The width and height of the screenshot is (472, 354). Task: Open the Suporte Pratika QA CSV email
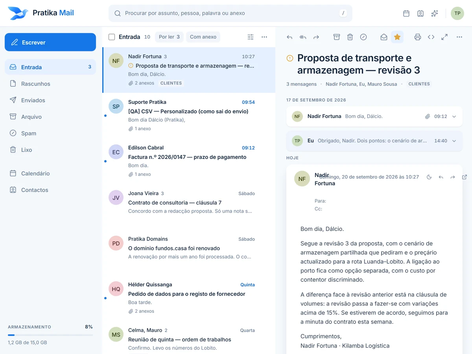point(189,116)
